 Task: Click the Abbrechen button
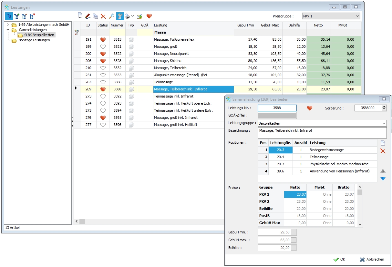[x=372, y=259]
